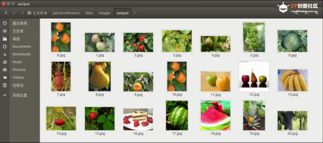Expand path bar right scroll arrow

click(x=135, y=13)
